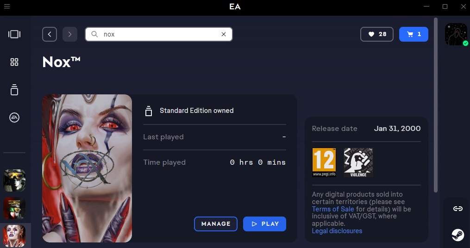
Task: Clear the search text with the X
Action: tap(224, 34)
